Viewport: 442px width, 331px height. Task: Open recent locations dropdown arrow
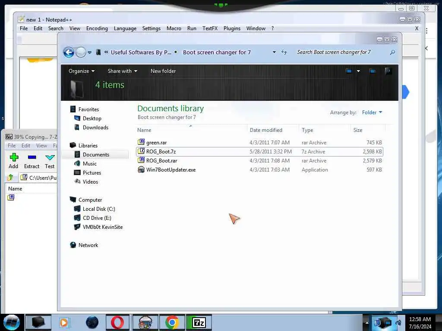89,52
